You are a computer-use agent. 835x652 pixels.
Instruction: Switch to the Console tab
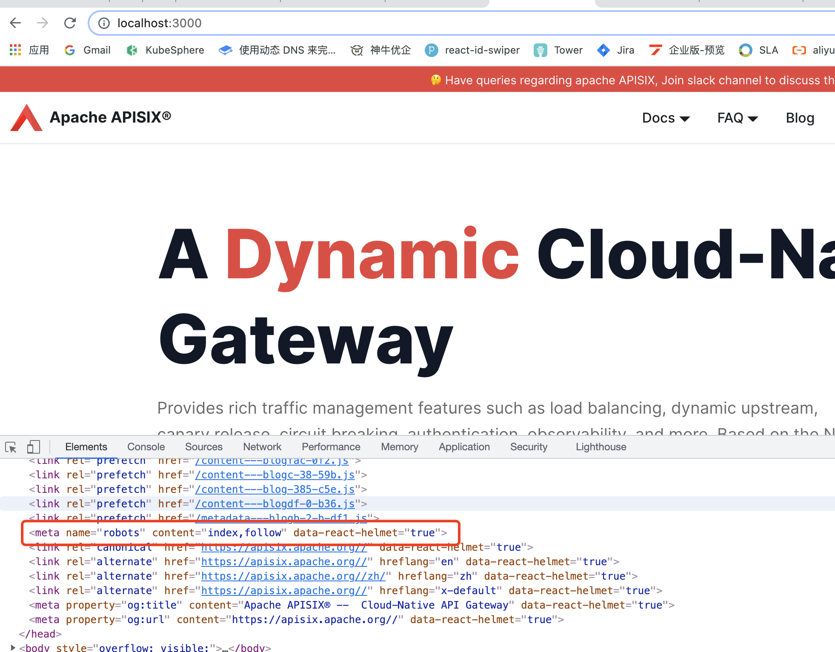click(146, 447)
